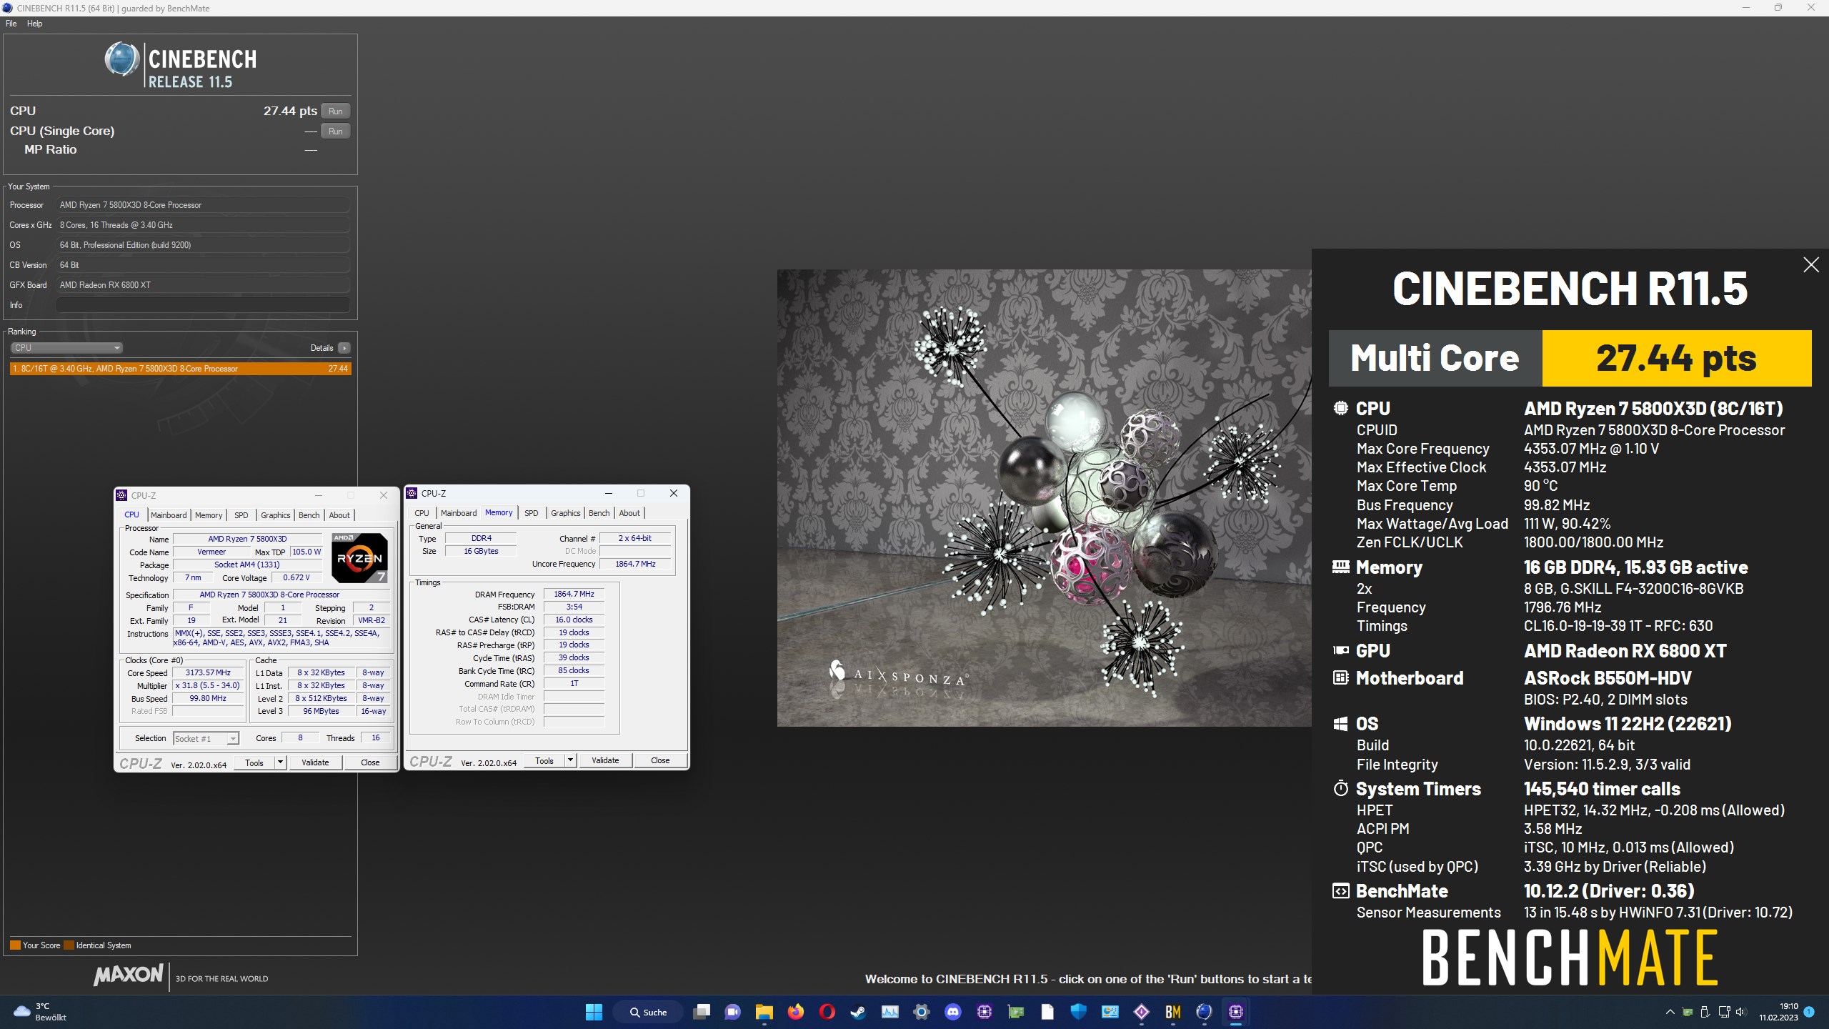Open the green graphics card taskbar icon

click(1016, 1012)
